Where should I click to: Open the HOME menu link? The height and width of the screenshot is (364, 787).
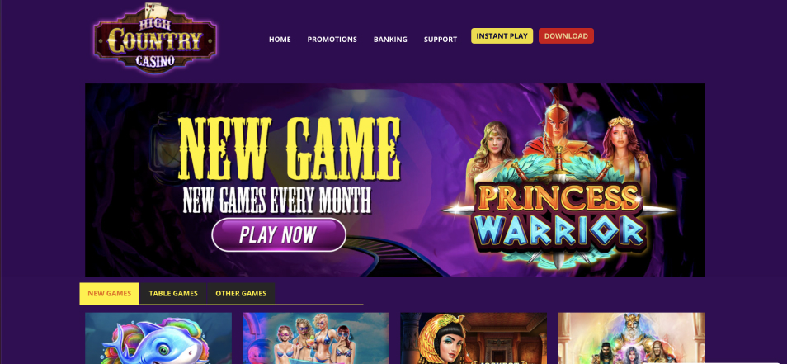pyautogui.click(x=280, y=39)
